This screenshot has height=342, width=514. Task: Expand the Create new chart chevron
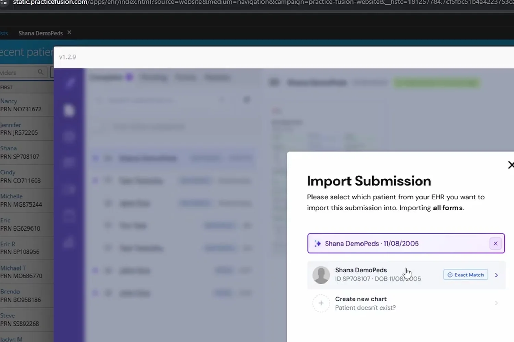496,303
